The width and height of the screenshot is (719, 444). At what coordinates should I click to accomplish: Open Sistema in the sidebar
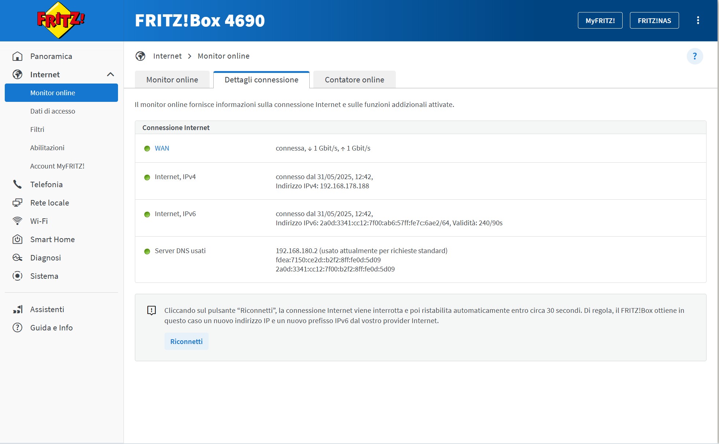(x=44, y=276)
